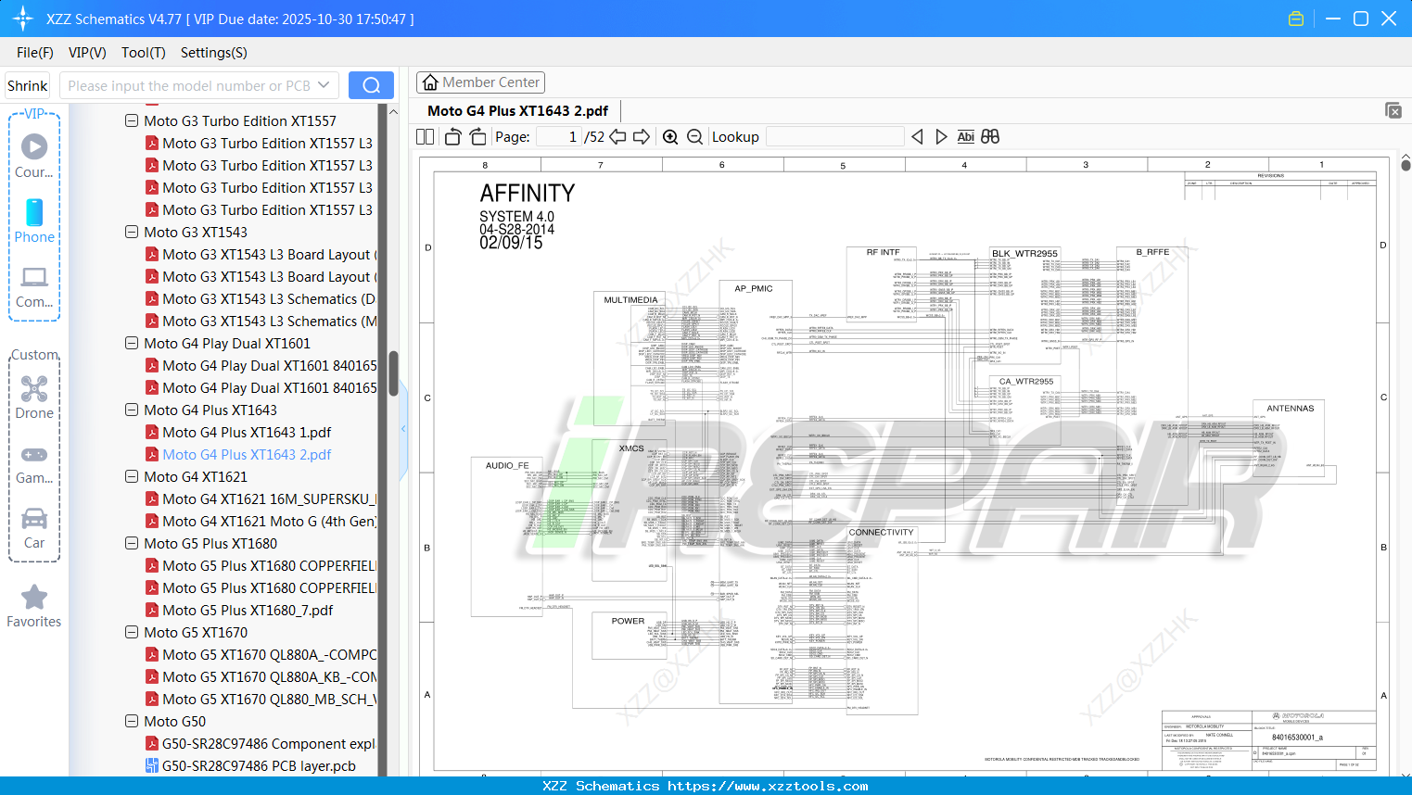The width and height of the screenshot is (1412, 795).
Task: Open Moto G4 XT1621 Moto G (4th Gen) file
Action: point(261,521)
